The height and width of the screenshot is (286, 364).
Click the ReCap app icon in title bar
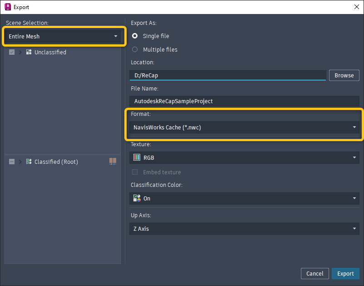click(x=8, y=7)
